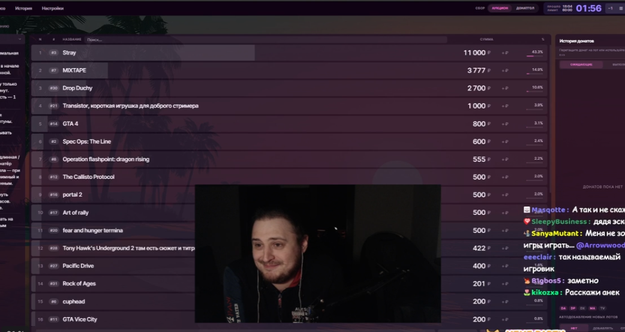
Task: Click the 01:56 timer display
Action: tap(588, 8)
